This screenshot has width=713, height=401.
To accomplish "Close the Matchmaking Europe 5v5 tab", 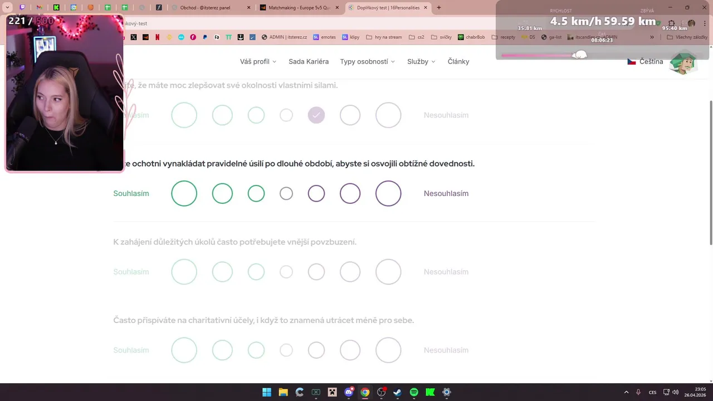I will coord(337,8).
